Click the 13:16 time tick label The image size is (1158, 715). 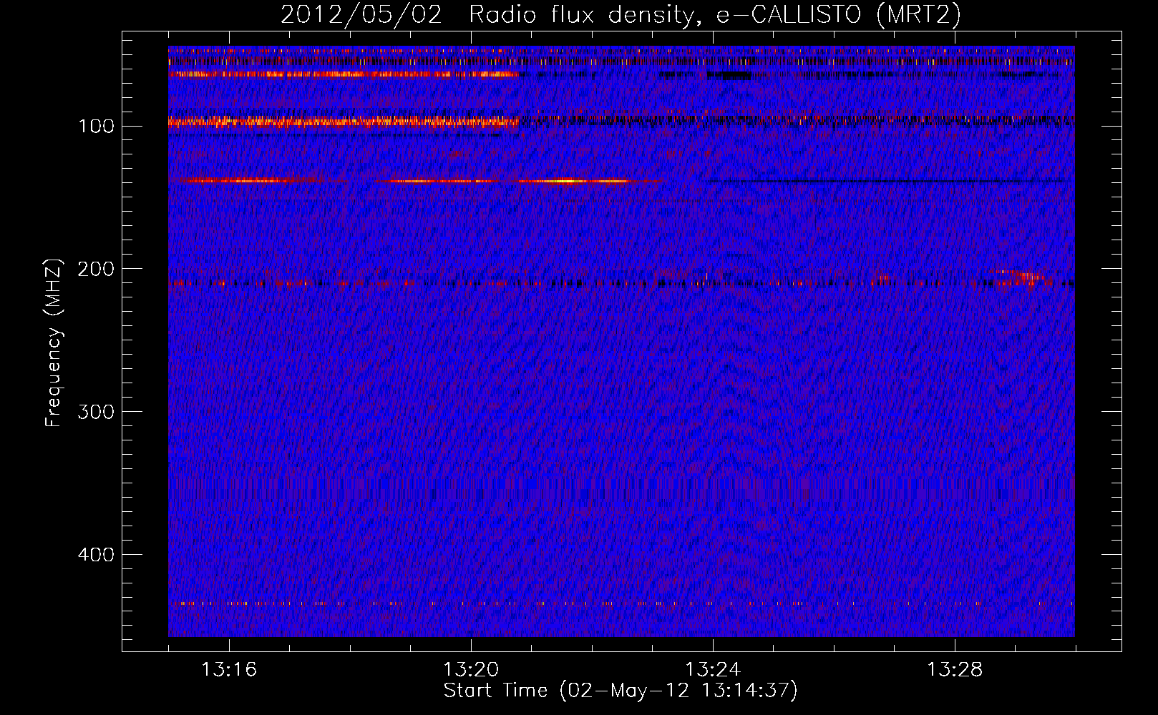pos(229,670)
